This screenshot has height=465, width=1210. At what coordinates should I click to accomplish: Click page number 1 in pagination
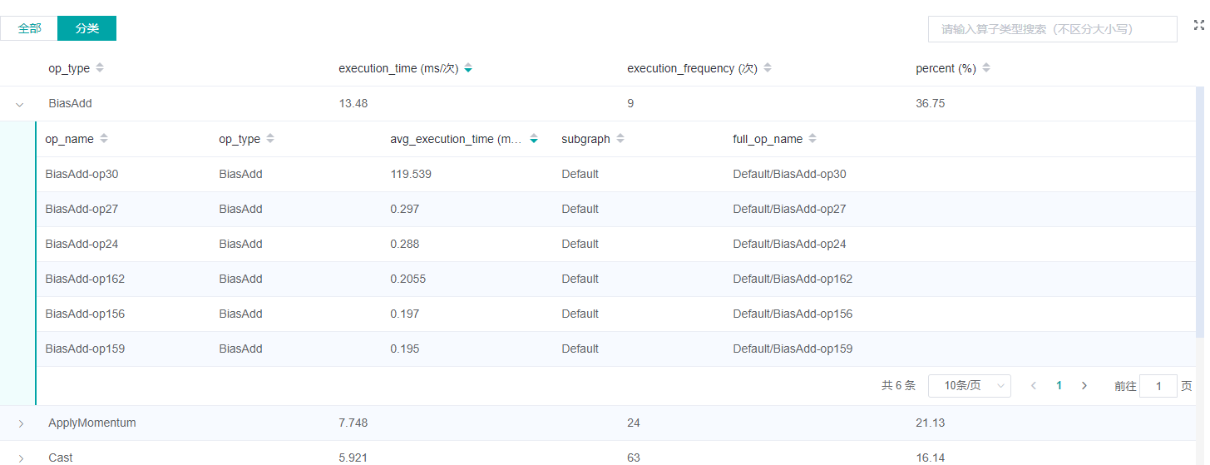click(1059, 386)
